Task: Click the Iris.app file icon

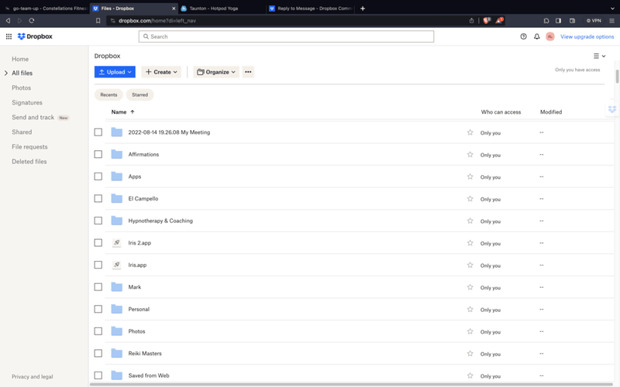Action: (x=116, y=265)
